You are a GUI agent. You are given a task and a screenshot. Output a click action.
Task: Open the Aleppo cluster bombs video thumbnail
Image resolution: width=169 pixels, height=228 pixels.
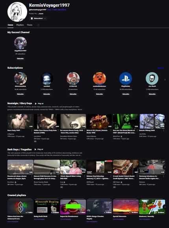[20, 167]
